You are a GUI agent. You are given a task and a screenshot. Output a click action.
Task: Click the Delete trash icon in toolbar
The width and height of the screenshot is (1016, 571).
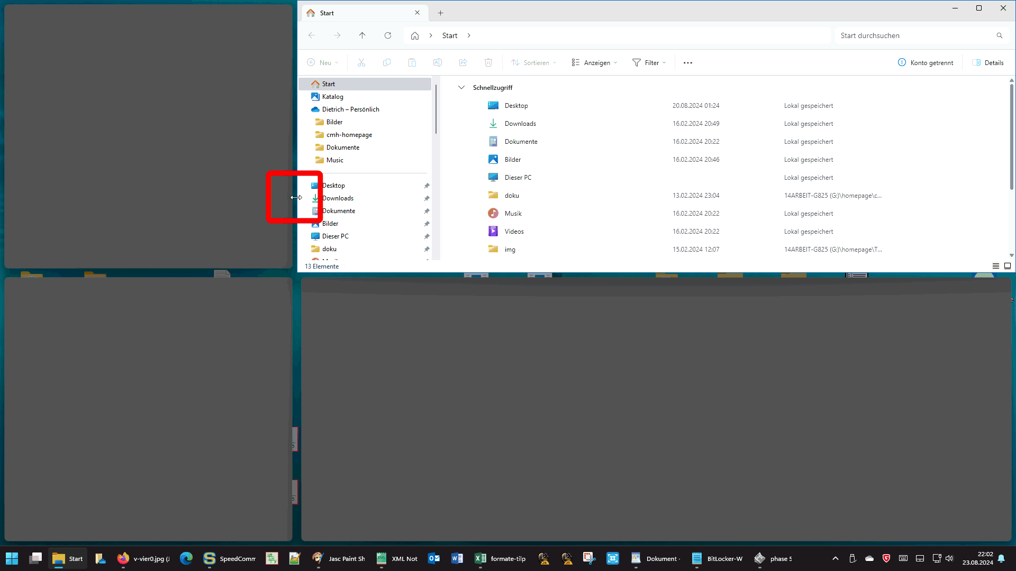[x=488, y=62]
